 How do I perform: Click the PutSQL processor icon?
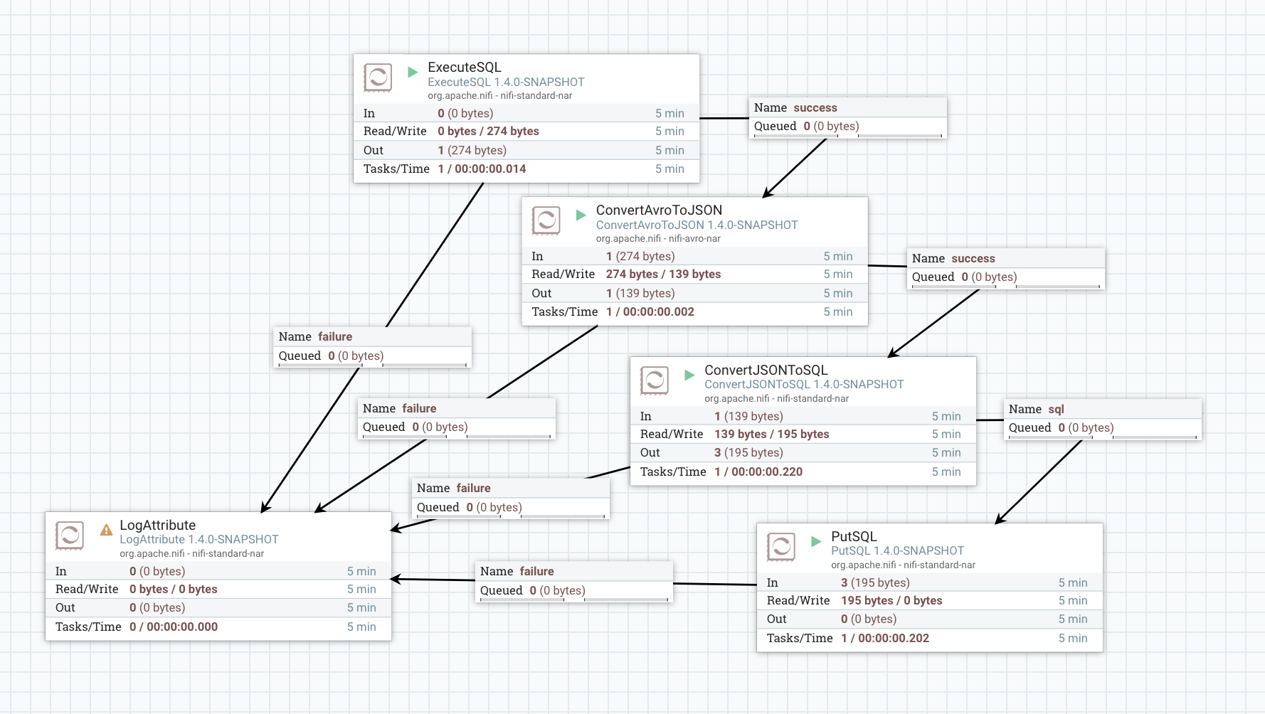click(x=781, y=547)
